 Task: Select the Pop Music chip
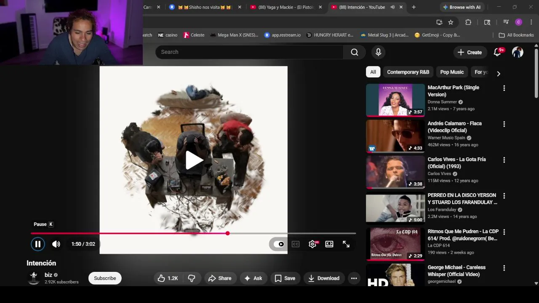click(x=452, y=72)
